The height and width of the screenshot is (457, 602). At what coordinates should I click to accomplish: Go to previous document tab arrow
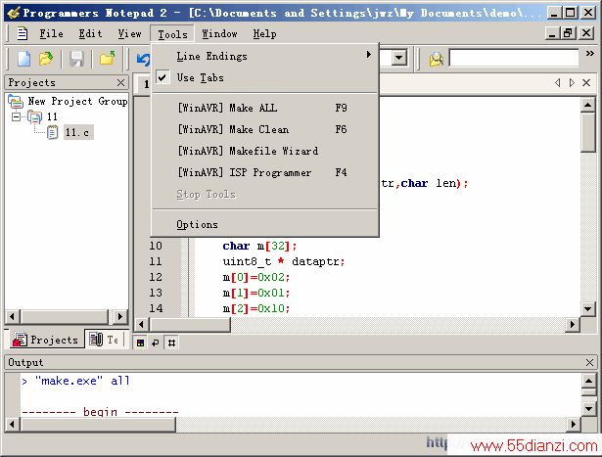click(558, 82)
